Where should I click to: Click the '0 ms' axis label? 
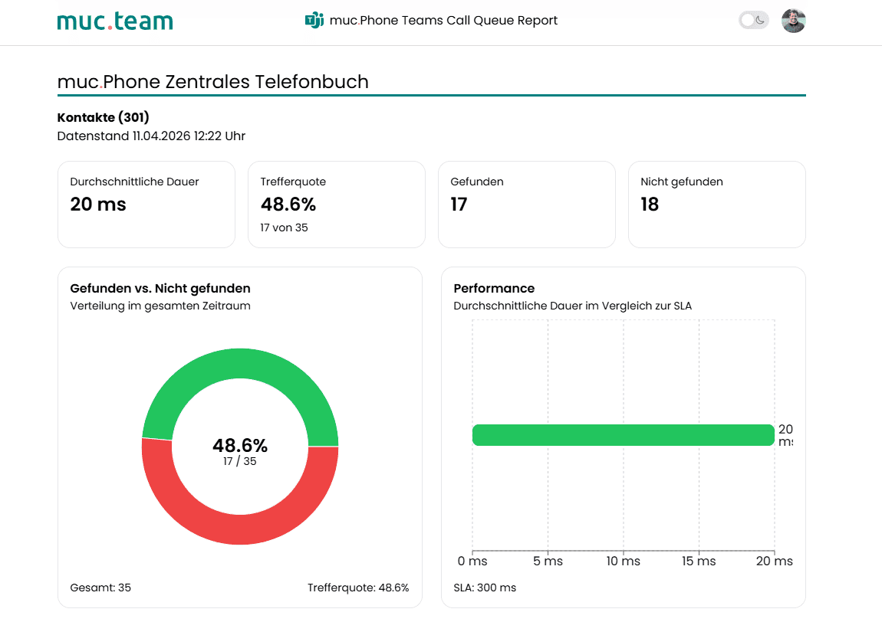[472, 561]
